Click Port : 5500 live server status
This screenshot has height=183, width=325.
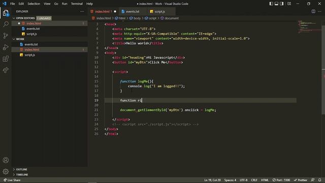[281, 180]
